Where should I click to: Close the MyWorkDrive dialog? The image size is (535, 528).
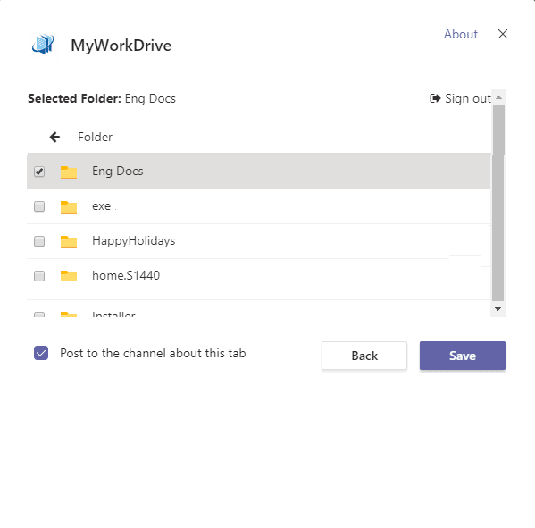pyautogui.click(x=503, y=34)
